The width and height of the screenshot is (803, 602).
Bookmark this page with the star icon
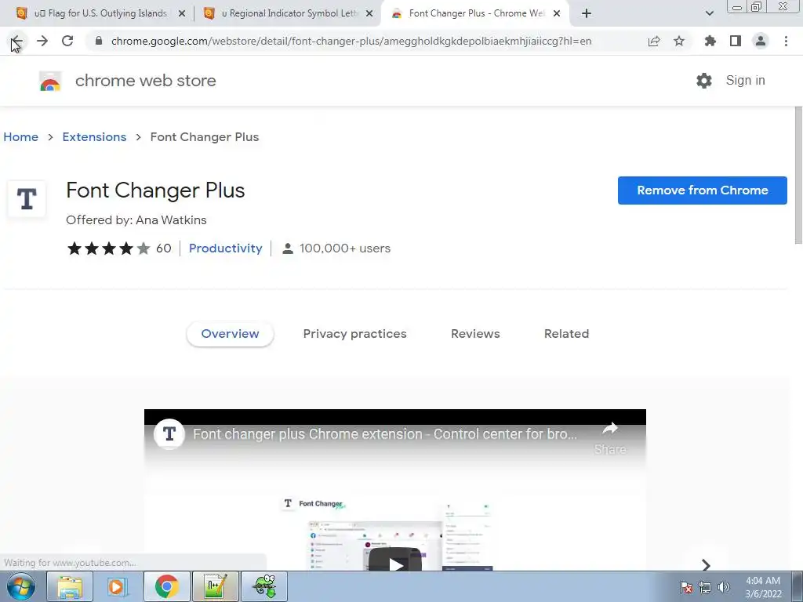click(x=679, y=41)
